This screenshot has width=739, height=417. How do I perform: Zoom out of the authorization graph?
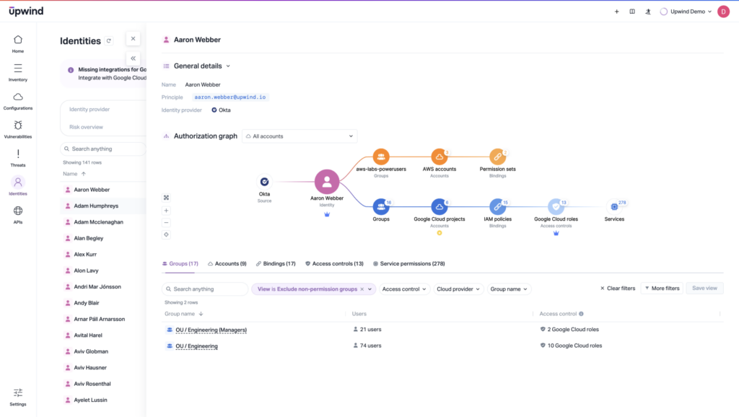[x=167, y=222]
